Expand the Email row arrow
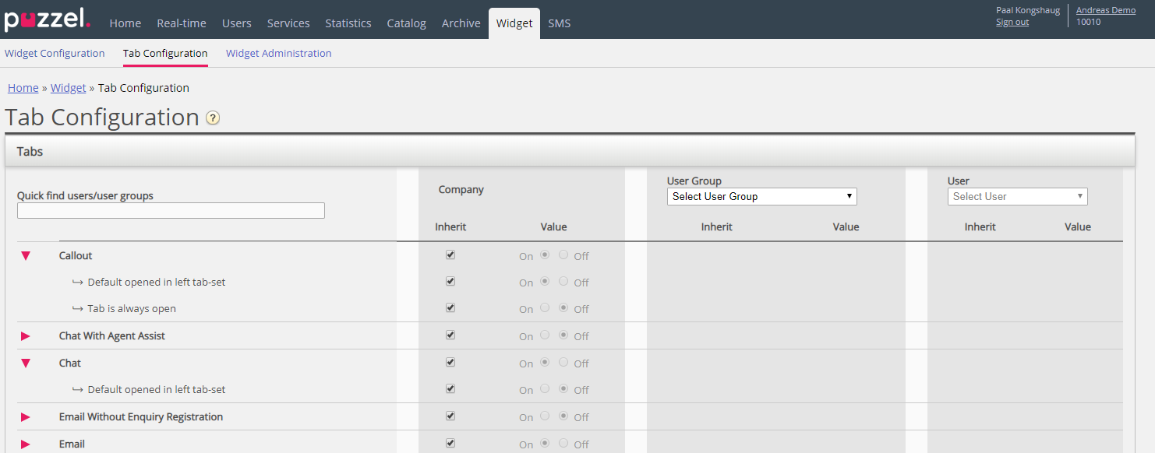The image size is (1155, 453). point(26,444)
